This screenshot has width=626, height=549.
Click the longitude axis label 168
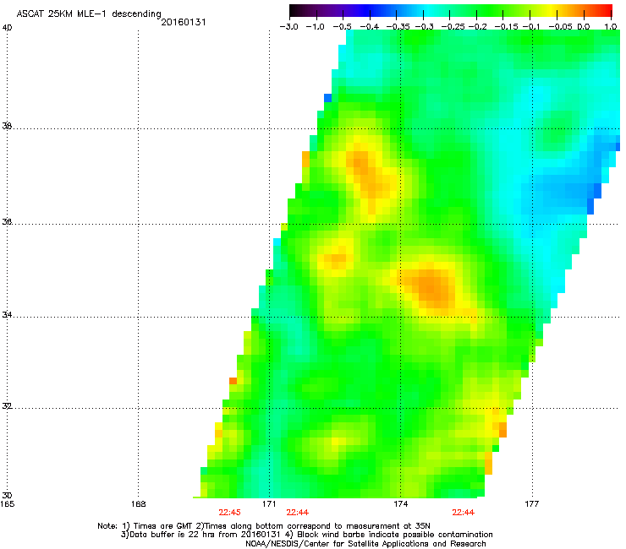[x=138, y=504]
